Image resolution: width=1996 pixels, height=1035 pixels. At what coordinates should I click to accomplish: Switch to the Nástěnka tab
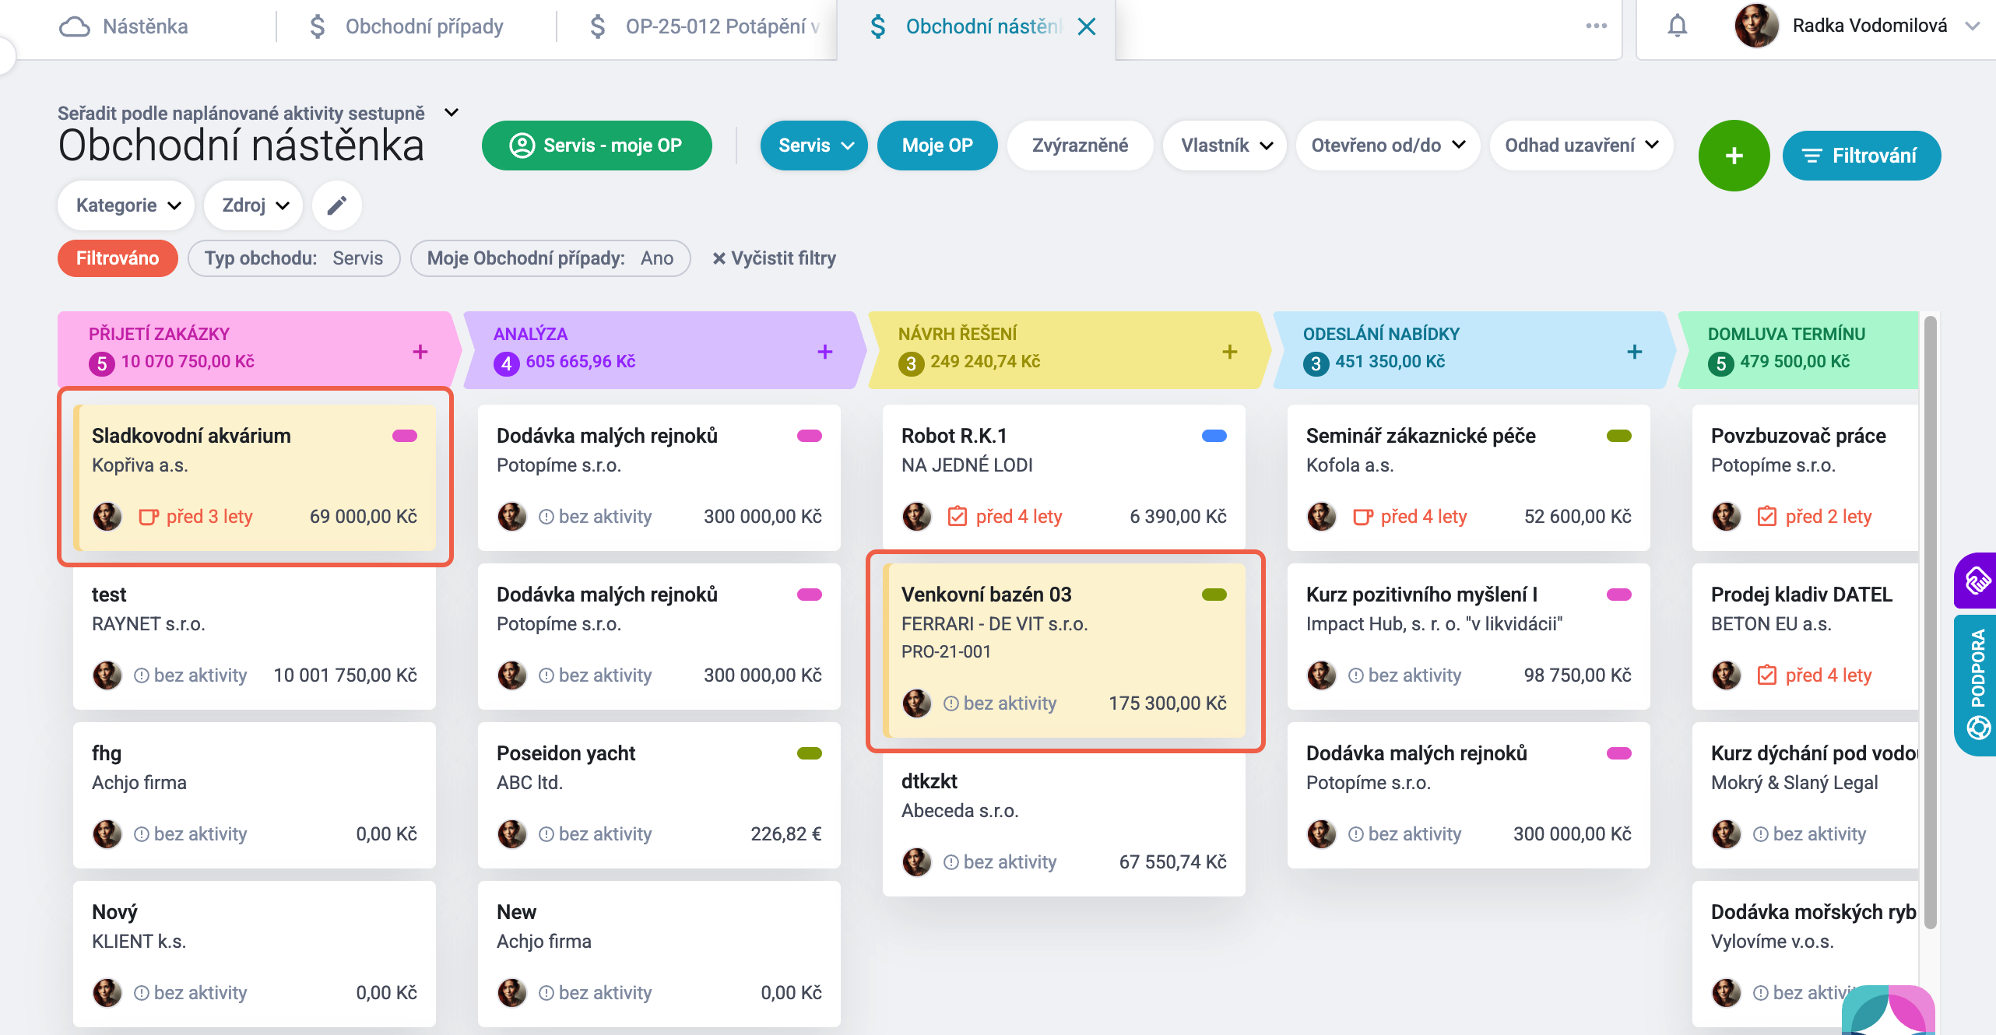coord(125,26)
